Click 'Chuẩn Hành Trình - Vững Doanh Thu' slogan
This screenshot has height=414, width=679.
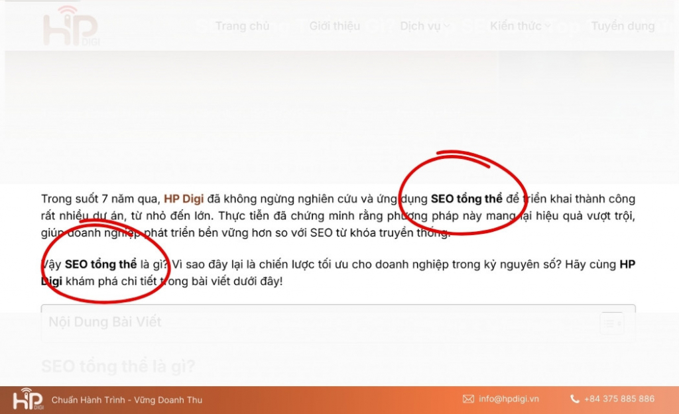click(127, 399)
